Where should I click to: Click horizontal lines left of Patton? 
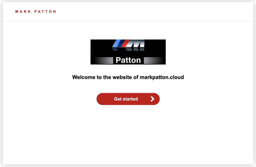click(104, 60)
